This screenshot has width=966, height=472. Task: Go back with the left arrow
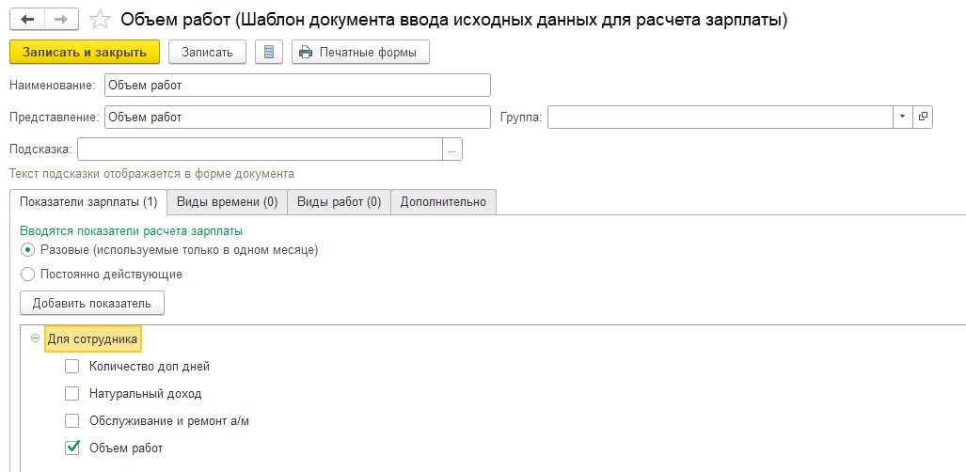[27, 20]
